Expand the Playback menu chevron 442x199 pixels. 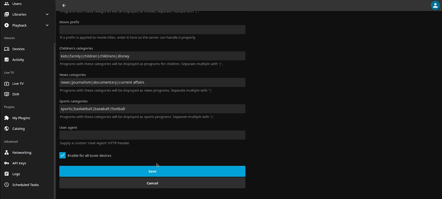pos(47,25)
